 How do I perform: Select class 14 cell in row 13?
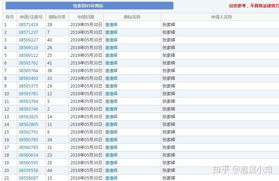[x=57, y=117]
